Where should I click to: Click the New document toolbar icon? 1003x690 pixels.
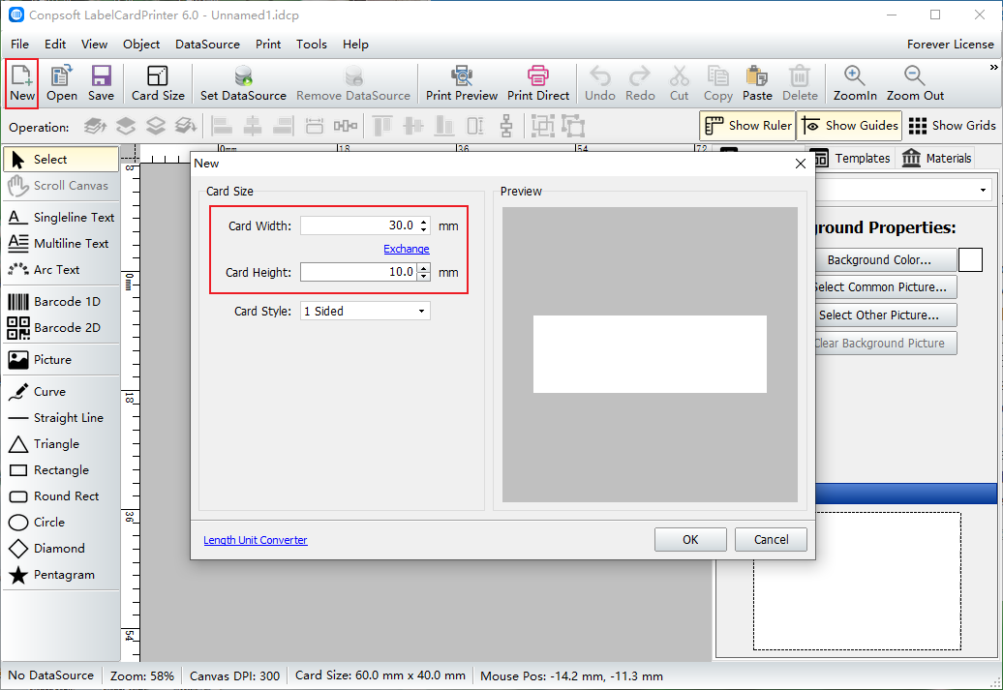pyautogui.click(x=21, y=83)
